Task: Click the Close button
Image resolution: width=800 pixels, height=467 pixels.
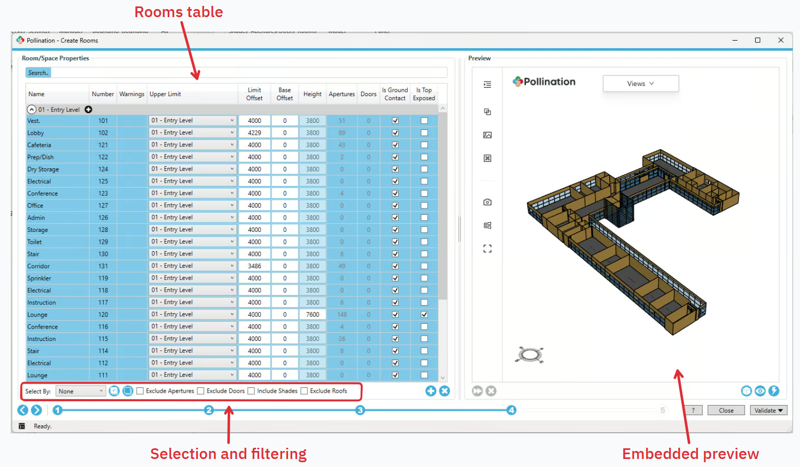Action: tap(726, 410)
